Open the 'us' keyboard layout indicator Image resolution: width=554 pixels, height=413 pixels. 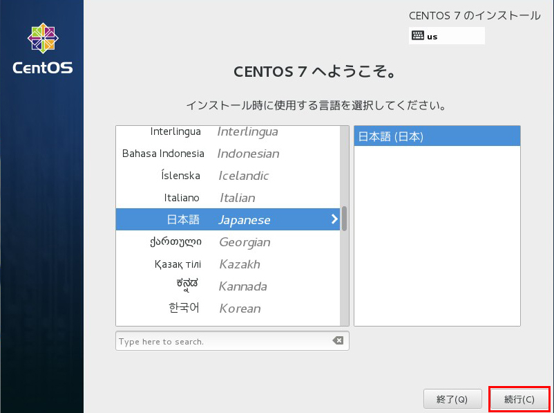click(x=446, y=36)
